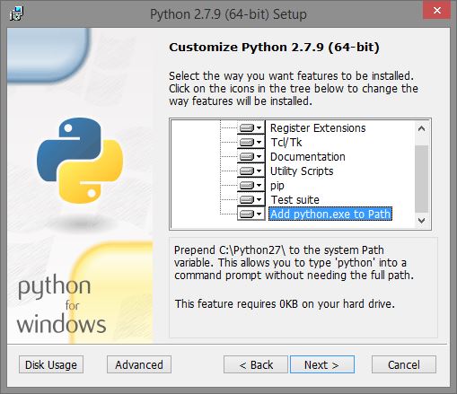Go to the previous step with Back
The image size is (457, 394).
click(256, 364)
